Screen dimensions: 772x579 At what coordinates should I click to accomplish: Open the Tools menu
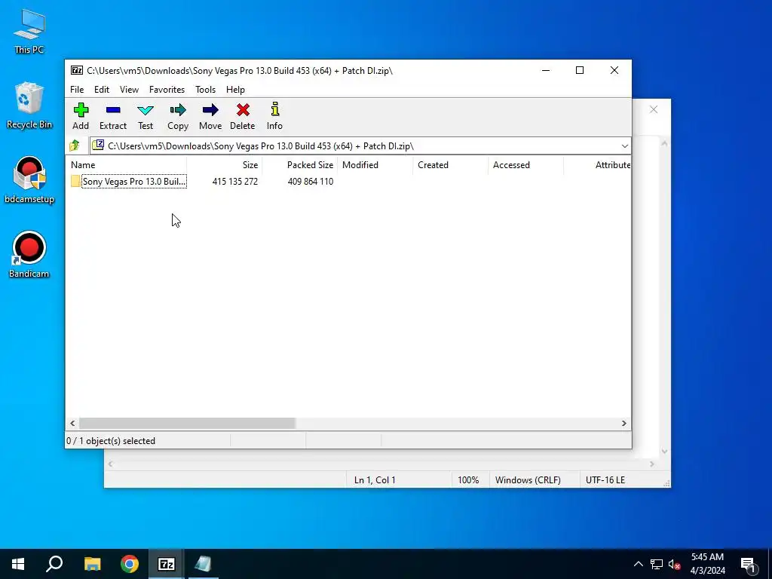tap(205, 90)
